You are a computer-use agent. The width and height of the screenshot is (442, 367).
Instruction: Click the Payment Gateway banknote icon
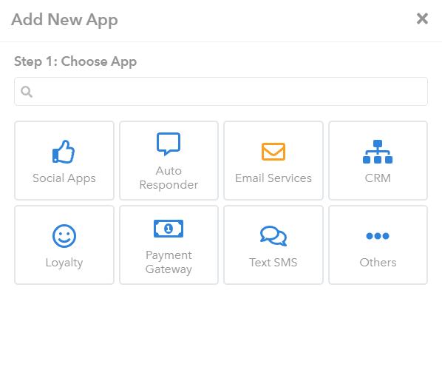169,229
